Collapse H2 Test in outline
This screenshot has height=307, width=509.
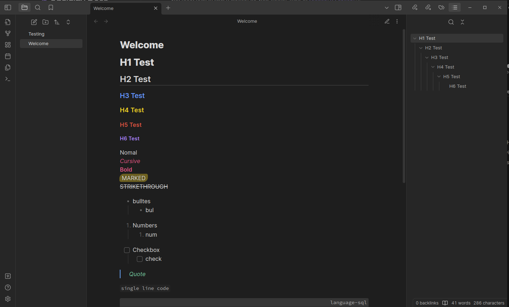[421, 48]
